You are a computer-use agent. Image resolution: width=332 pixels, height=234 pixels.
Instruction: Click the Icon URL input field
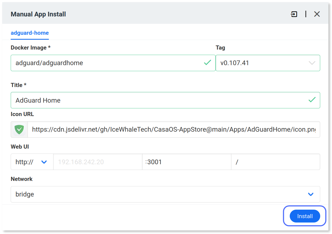(176, 129)
